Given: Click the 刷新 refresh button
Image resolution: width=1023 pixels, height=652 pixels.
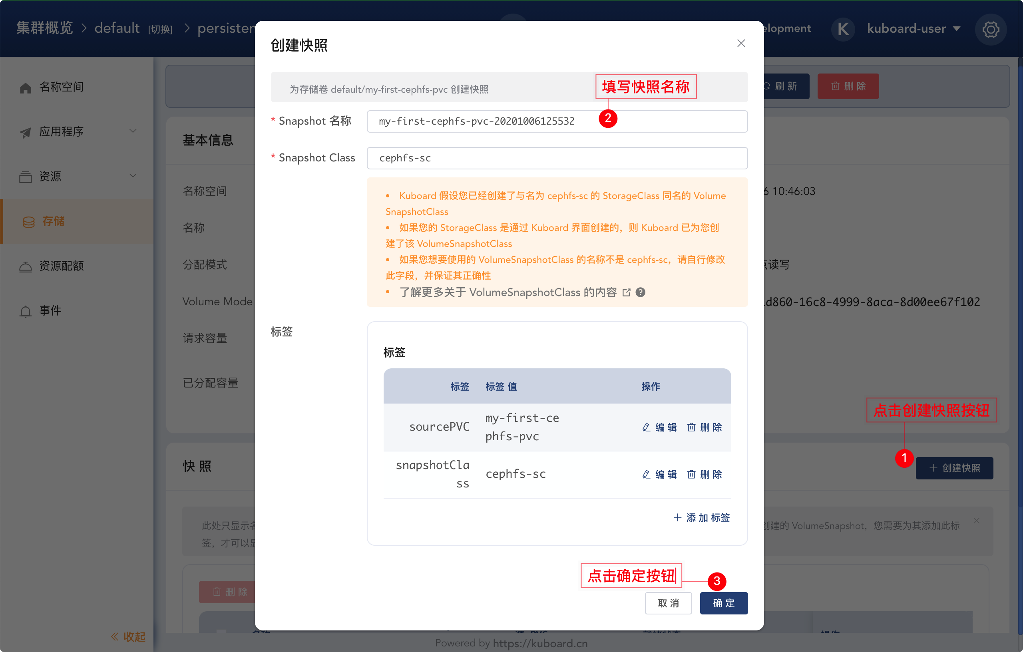Looking at the screenshot, I should [786, 86].
